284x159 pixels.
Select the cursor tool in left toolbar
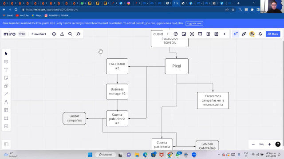click(6, 53)
